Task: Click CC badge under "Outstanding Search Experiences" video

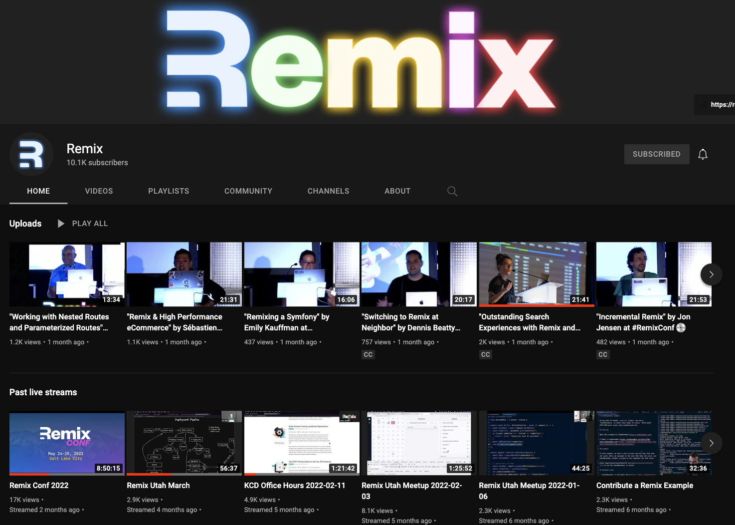Action: (486, 354)
